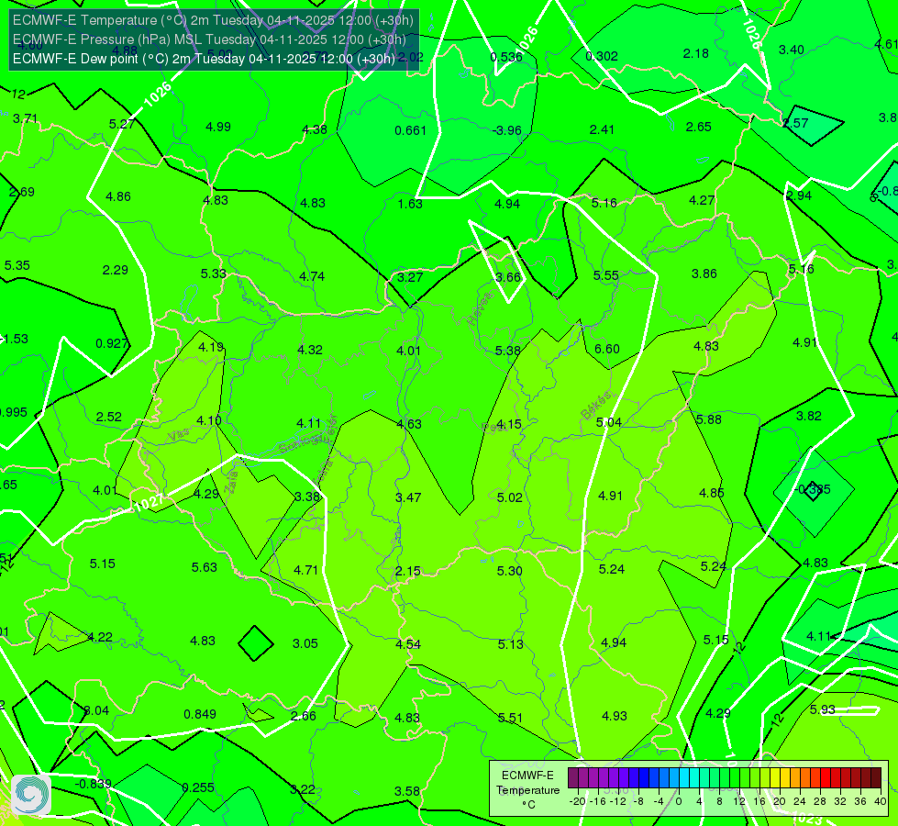Click the map value 5.55

[606, 275]
